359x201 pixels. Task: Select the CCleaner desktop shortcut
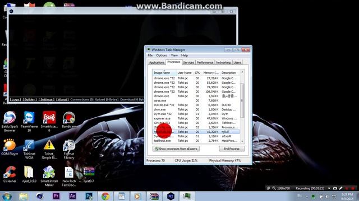coord(10,174)
